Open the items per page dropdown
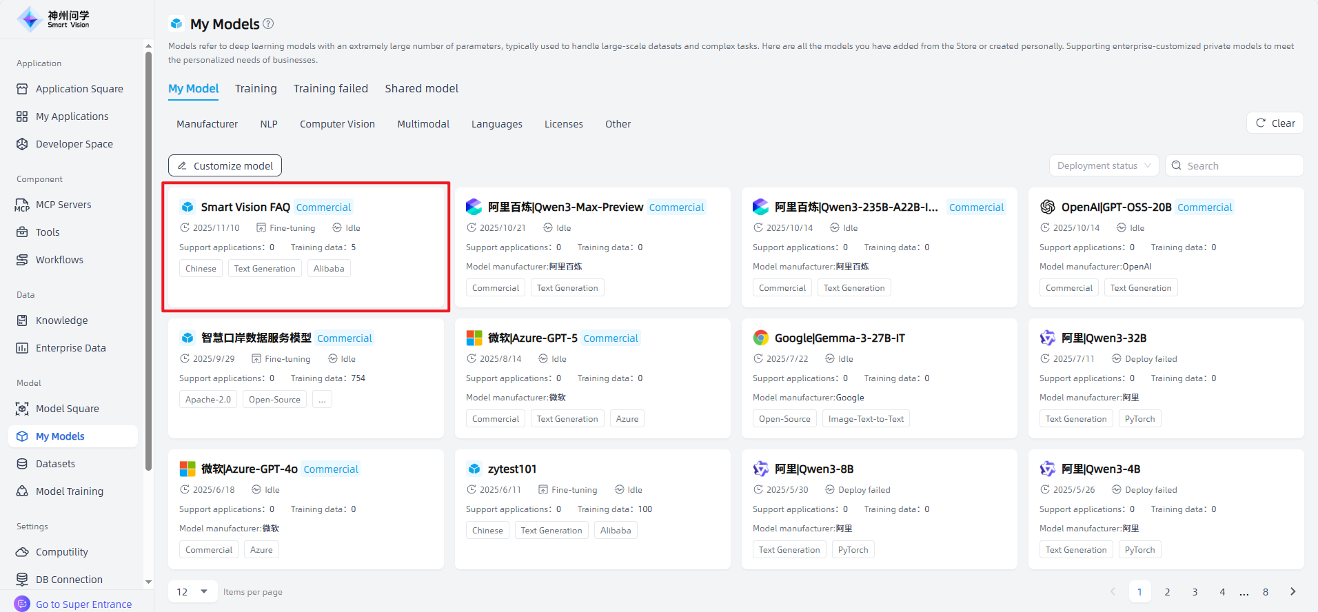Viewport: 1318px width, 612px height. 192,591
